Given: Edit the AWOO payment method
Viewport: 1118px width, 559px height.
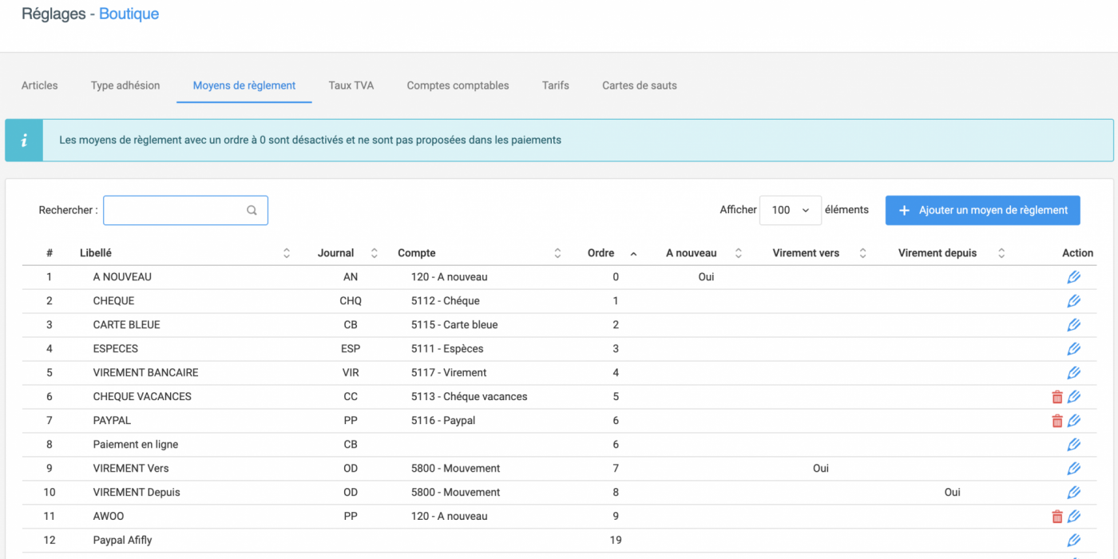Looking at the screenshot, I should coord(1073,517).
